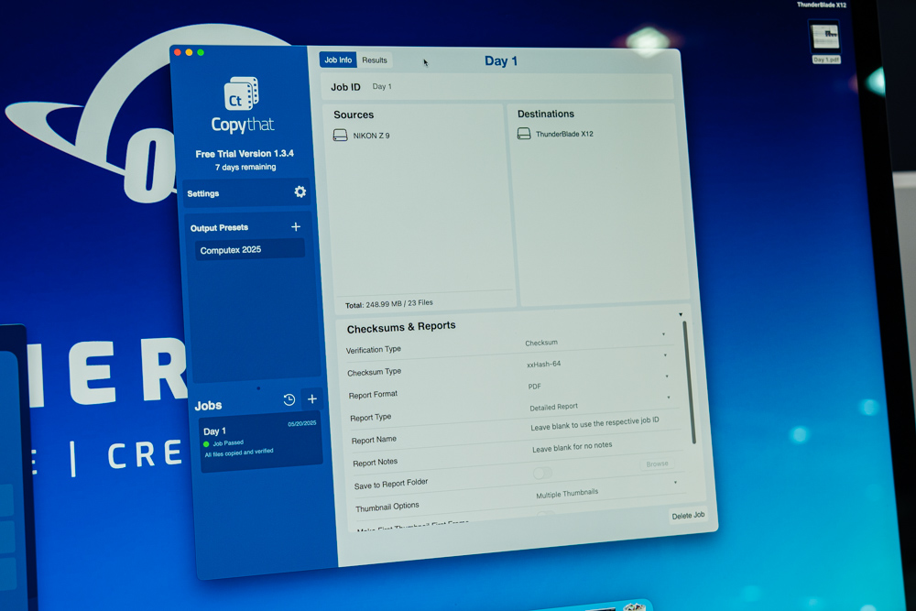Open Settings via the gear icon
The height and width of the screenshot is (611, 916).
click(x=300, y=191)
